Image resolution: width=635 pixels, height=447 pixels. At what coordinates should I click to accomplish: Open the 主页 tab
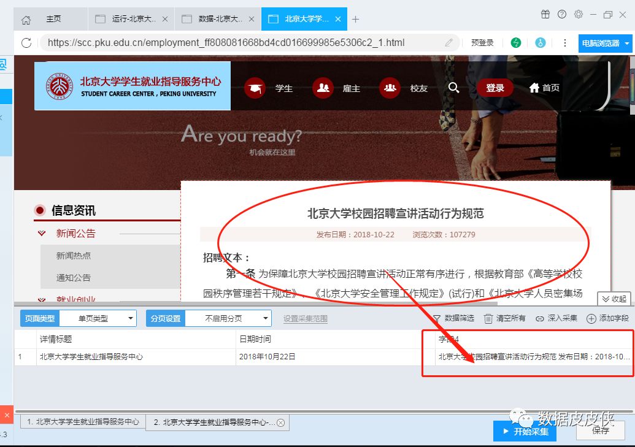53,19
